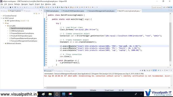Open the File menu
Viewport: 173px width, 97px height.
click(2, 4)
